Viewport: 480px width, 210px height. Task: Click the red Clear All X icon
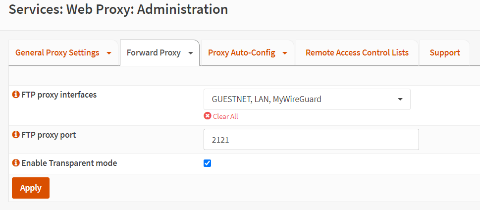[x=208, y=116]
